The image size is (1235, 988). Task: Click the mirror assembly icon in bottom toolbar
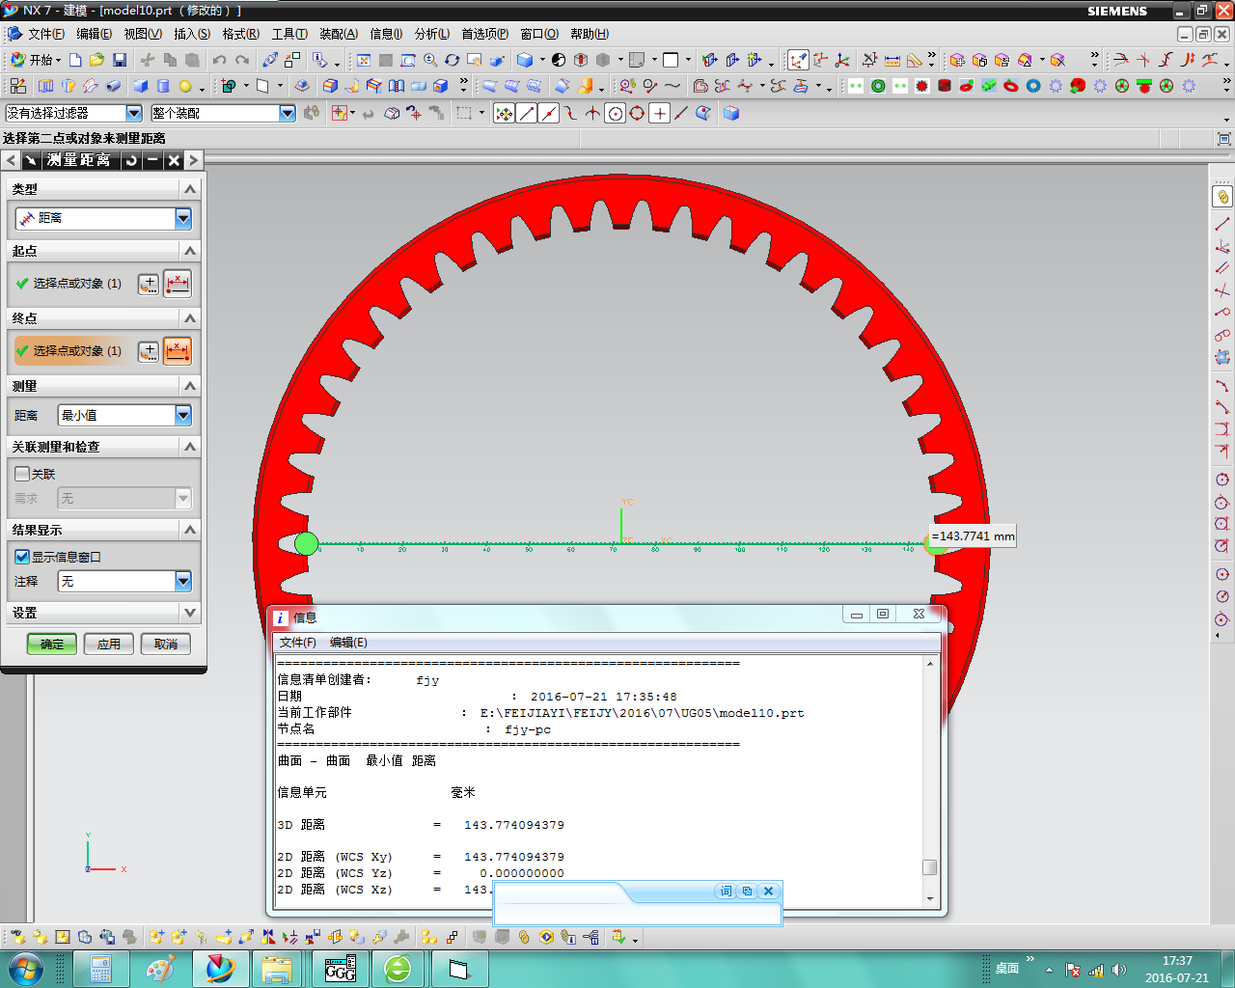click(268, 937)
